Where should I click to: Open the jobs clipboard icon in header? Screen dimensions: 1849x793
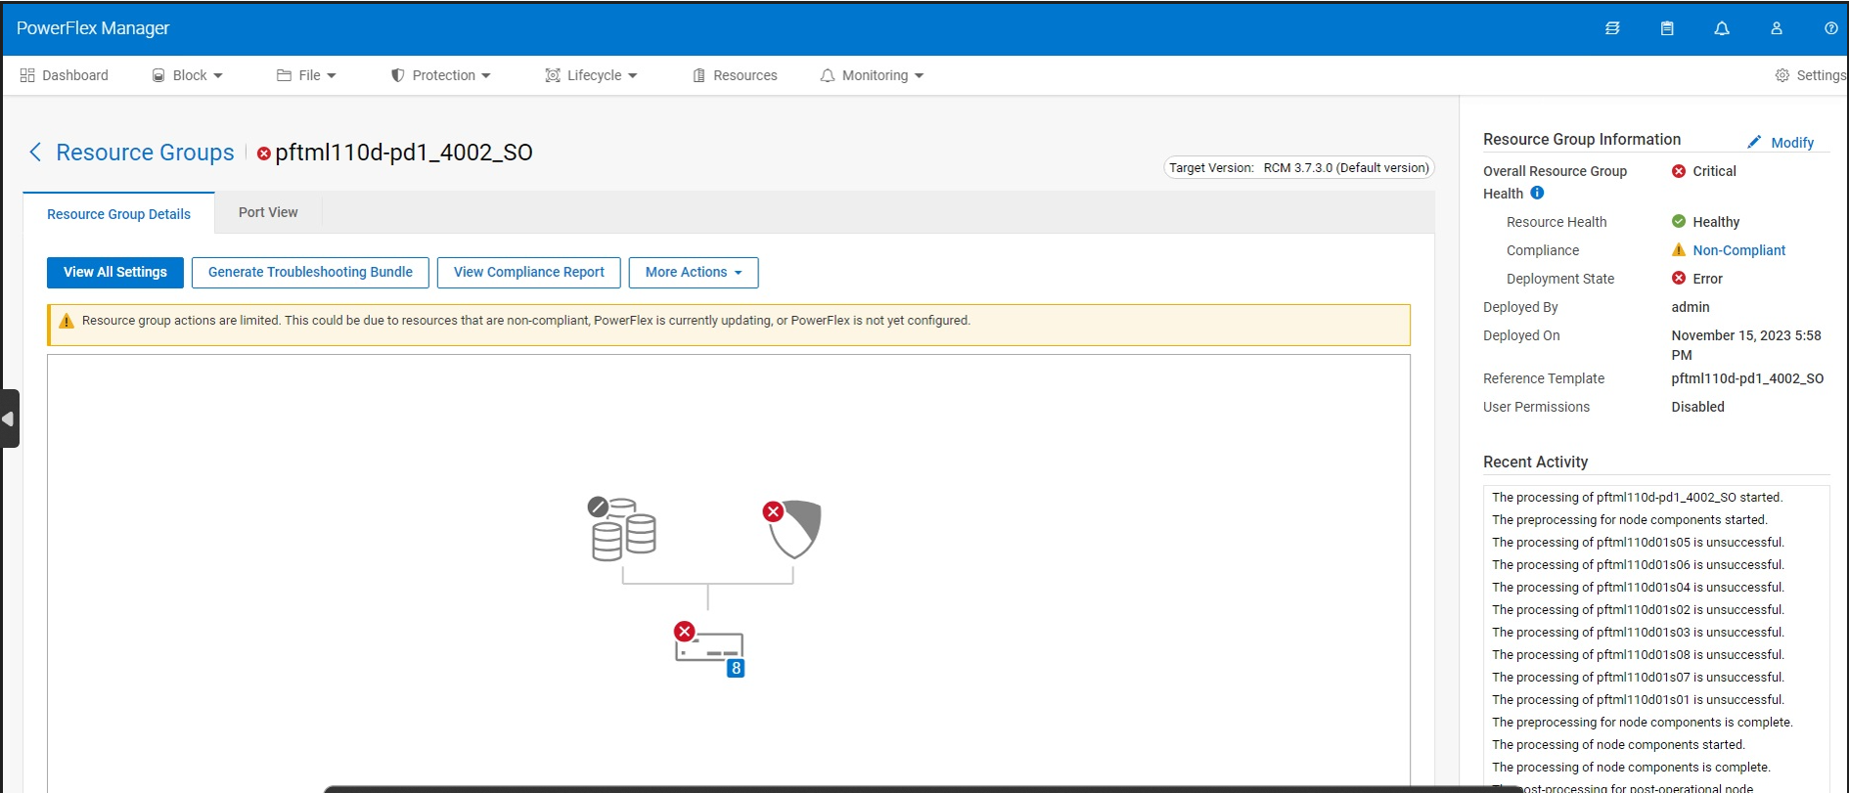[x=1666, y=28]
